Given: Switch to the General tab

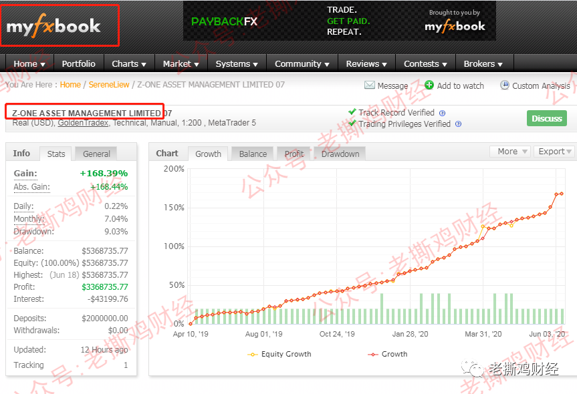Looking at the screenshot, I should (x=96, y=154).
